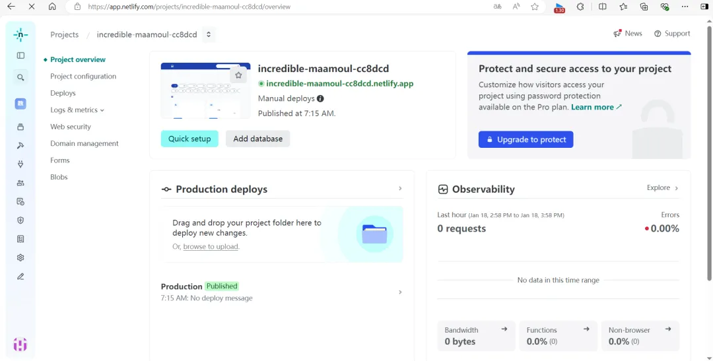The height and width of the screenshot is (361, 713).
Task: Expand the Logs & metrics menu
Action: point(77,110)
